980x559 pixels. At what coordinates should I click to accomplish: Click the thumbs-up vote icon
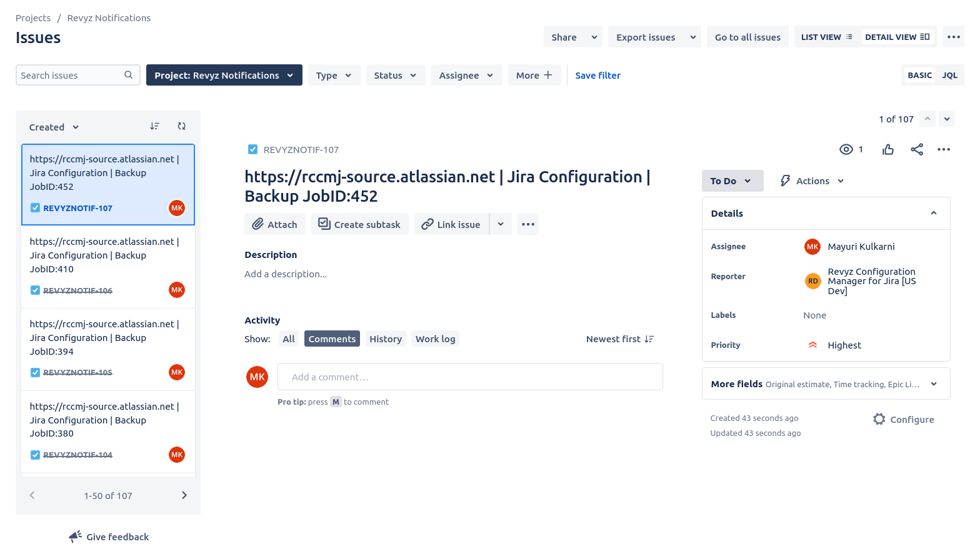[x=887, y=149]
